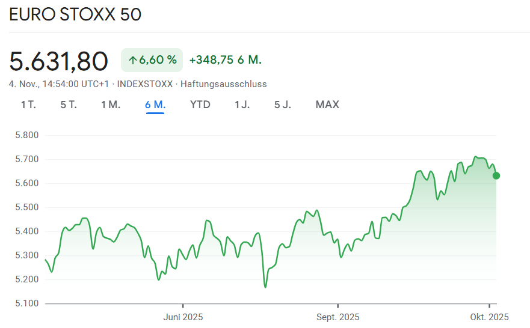Viewport: 530px width, 328px height.
Task: Open the 5 J. chart view
Action: [283, 105]
